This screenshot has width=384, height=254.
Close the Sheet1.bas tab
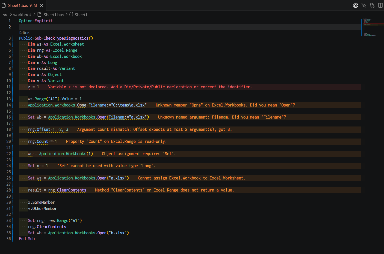click(42, 5)
